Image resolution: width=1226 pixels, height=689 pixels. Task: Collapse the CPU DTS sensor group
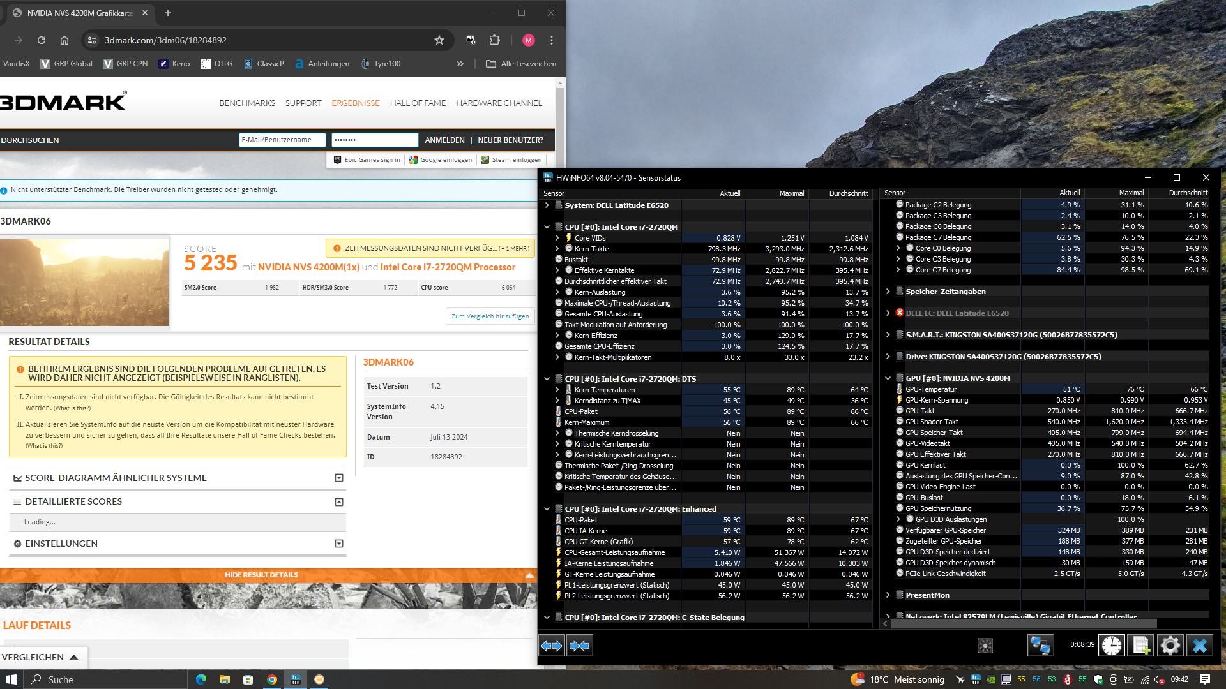547,379
